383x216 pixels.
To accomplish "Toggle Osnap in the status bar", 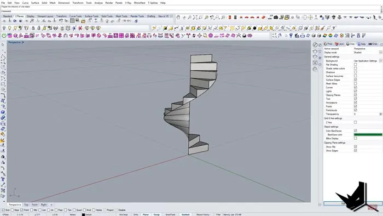I will click(x=156, y=214).
